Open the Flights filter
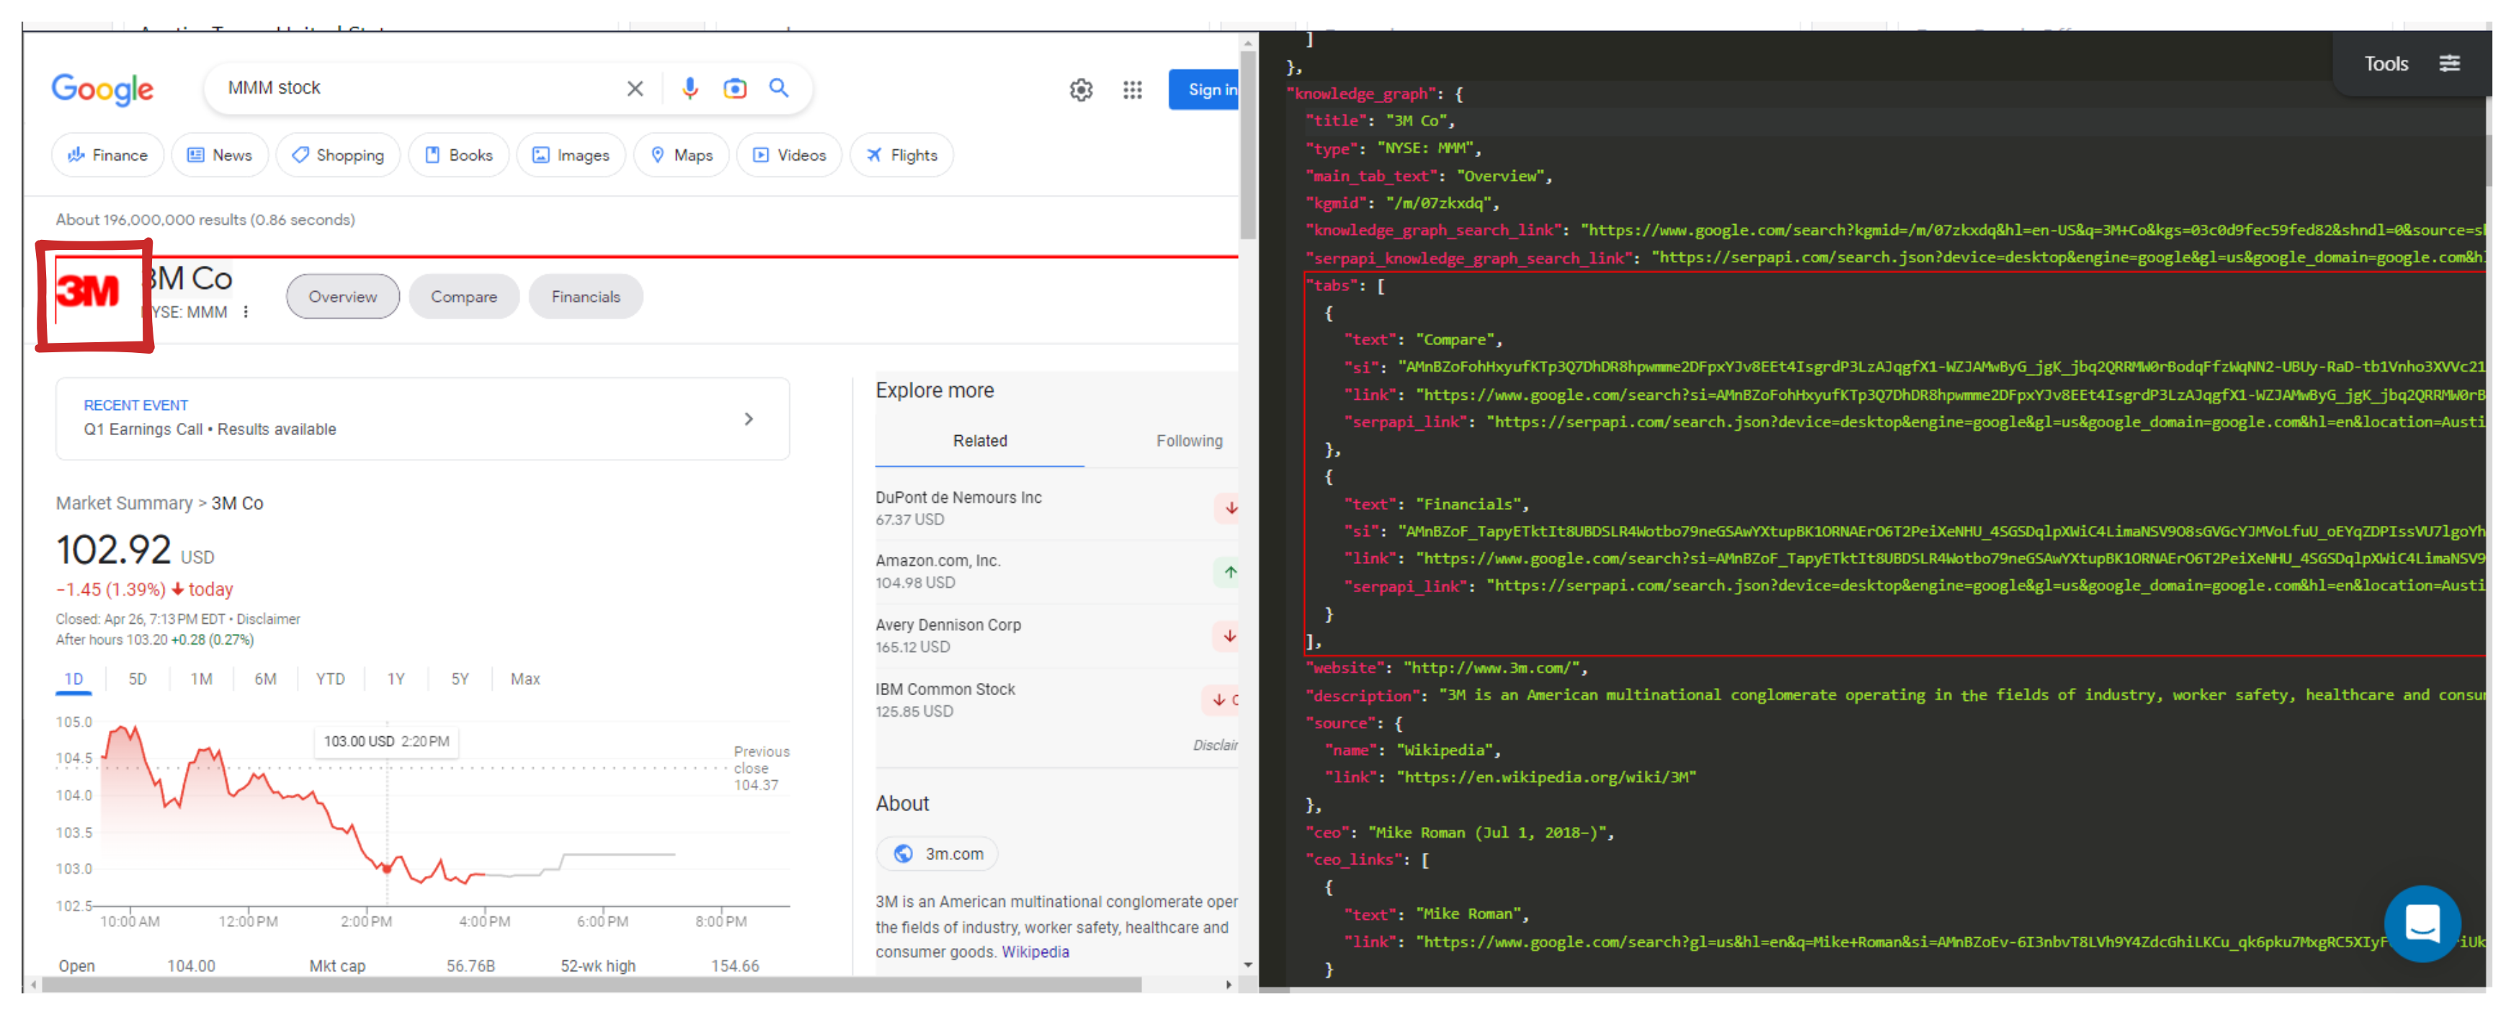Screen dimensions: 2514x1015 (901, 155)
